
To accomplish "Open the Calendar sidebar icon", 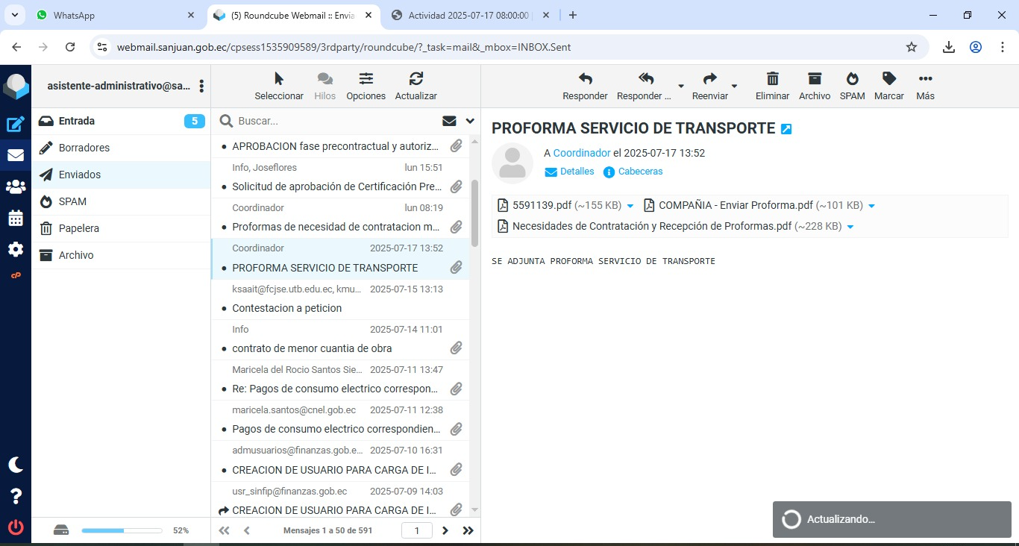I will (16, 218).
